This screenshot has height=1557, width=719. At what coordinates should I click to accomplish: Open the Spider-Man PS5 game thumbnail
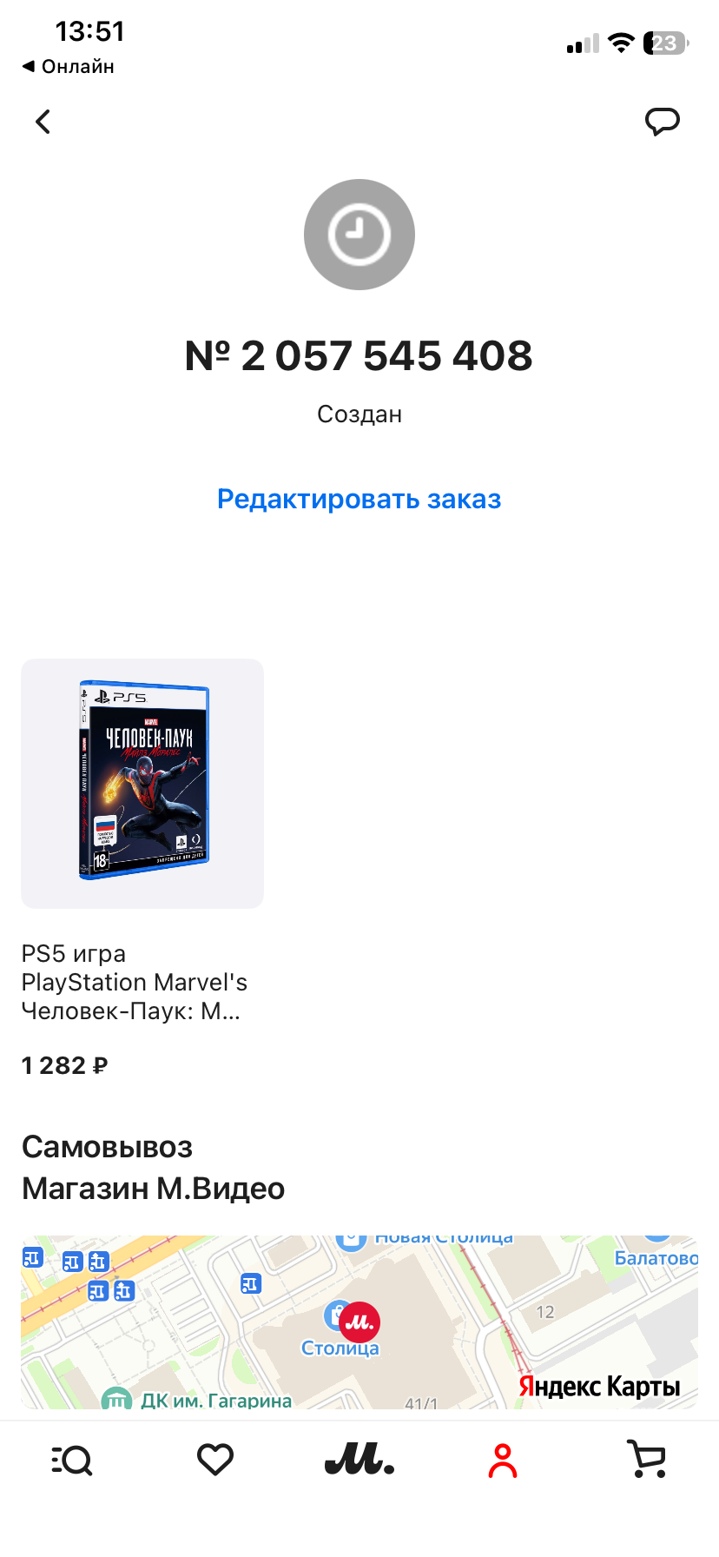pyautogui.click(x=142, y=784)
